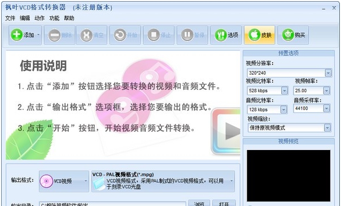The height and width of the screenshot is (206, 341).
Task: Click the 停止 (Stop) square icon
Action: [x=154, y=35]
